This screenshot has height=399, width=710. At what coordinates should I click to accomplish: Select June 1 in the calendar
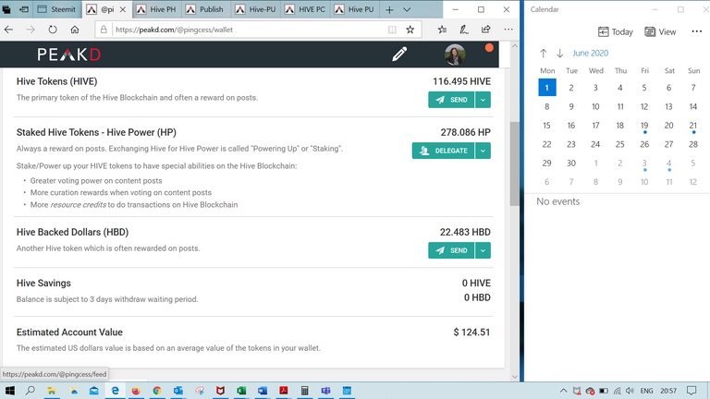[547, 88]
